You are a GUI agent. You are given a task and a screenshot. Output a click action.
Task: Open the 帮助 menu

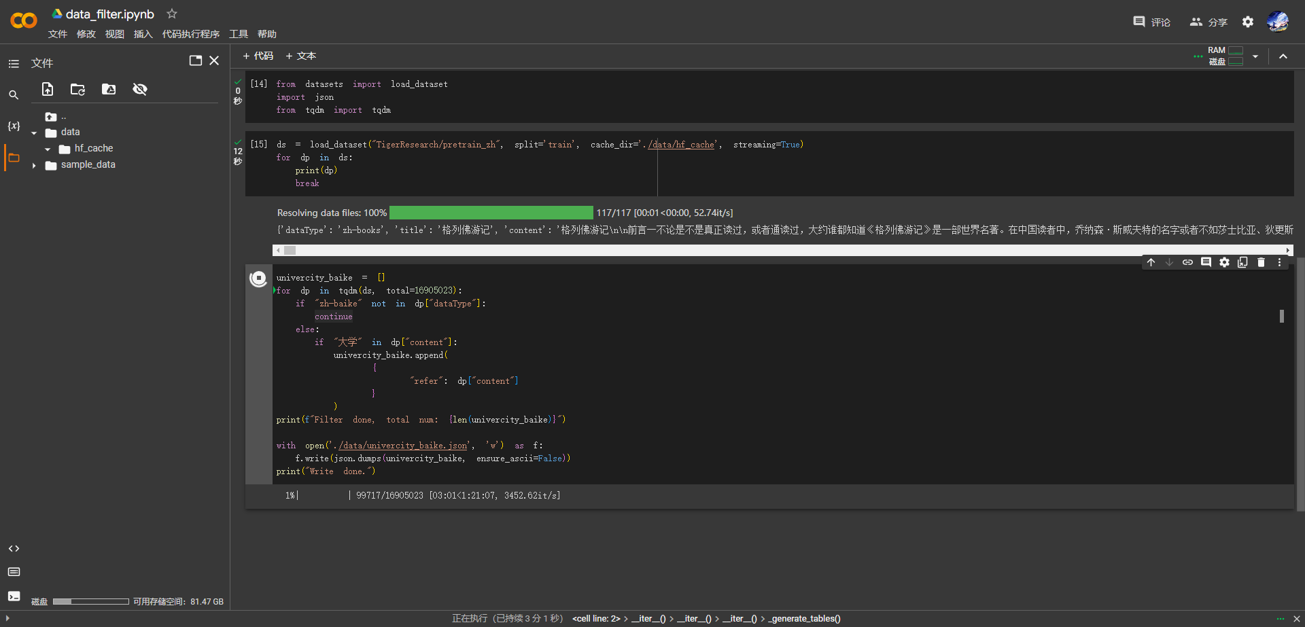[x=267, y=34]
